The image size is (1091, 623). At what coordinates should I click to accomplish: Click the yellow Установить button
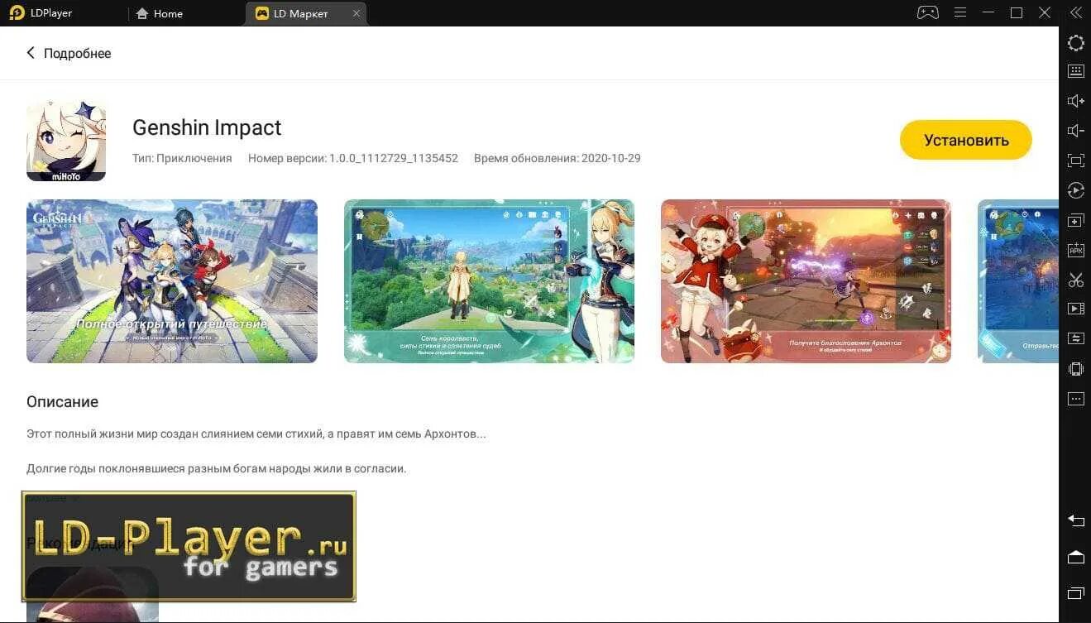click(x=965, y=140)
